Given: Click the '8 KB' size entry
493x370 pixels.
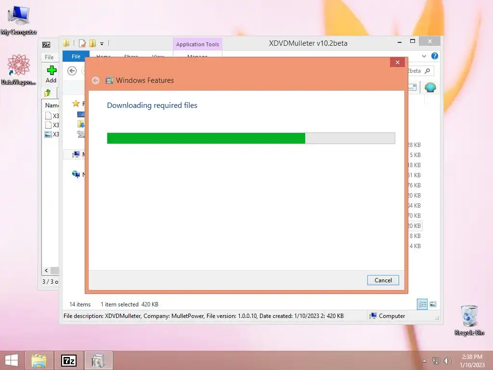Looking at the screenshot, I should (x=415, y=236).
